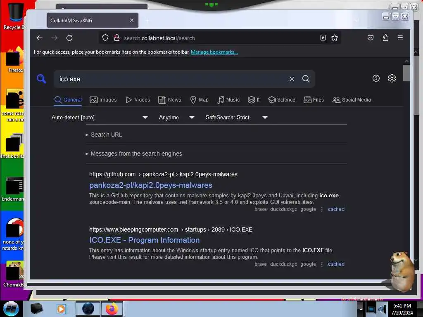Open the Anytime time range dropdown

point(176,117)
